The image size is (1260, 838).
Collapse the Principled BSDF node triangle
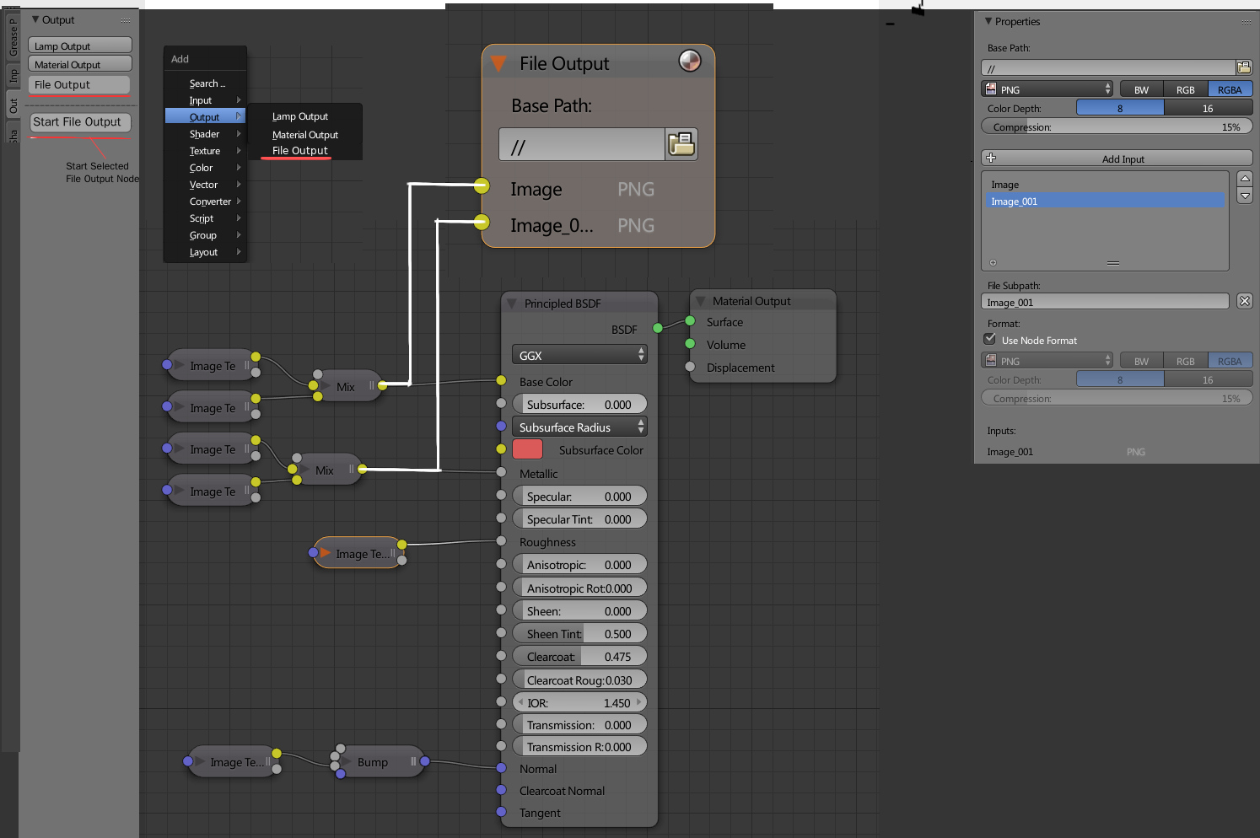(512, 304)
